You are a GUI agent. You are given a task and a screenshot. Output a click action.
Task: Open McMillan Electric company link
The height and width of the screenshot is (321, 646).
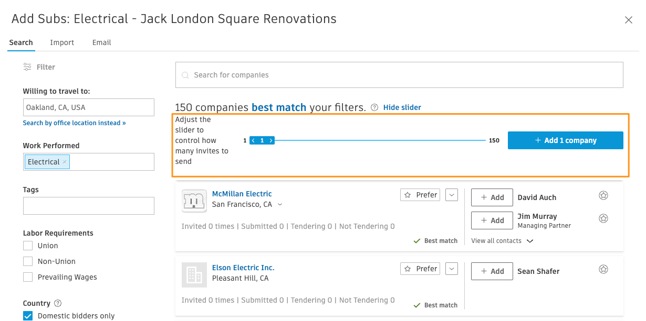[x=242, y=194]
